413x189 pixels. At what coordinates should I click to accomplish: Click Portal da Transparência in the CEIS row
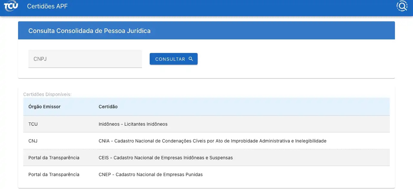tap(54, 158)
